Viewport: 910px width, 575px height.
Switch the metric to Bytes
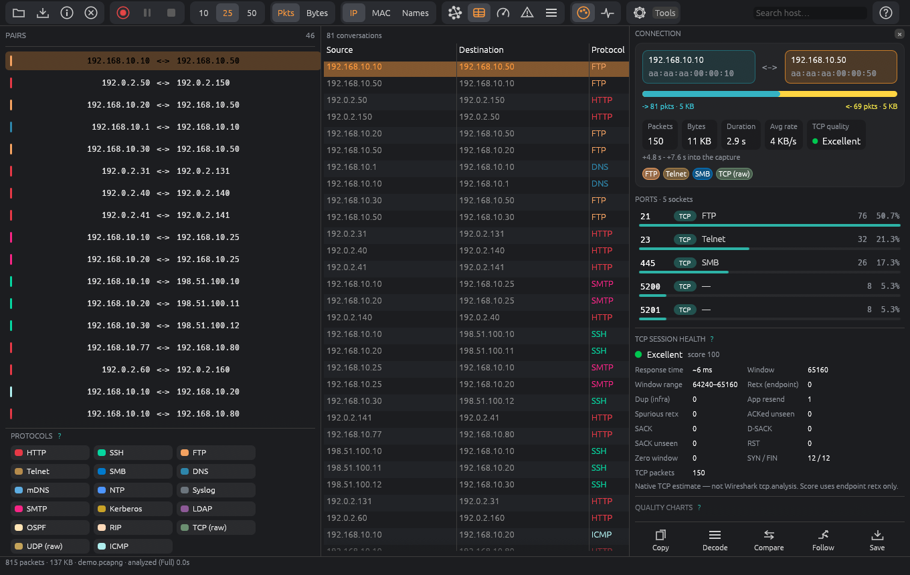(317, 13)
